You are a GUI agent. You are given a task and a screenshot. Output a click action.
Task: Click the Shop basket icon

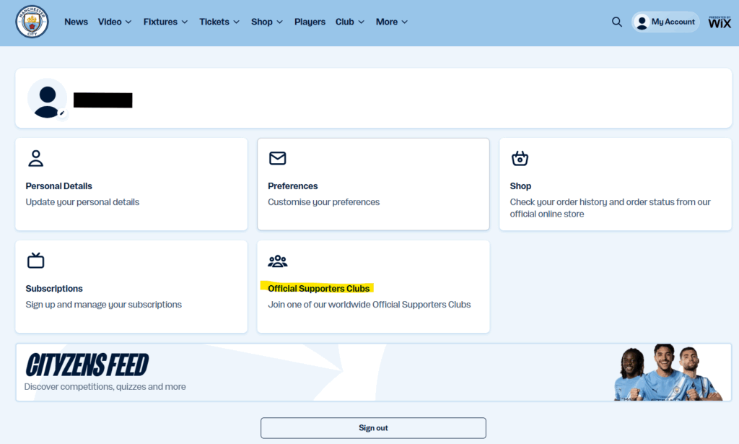pyautogui.click(x=520, y=158)
